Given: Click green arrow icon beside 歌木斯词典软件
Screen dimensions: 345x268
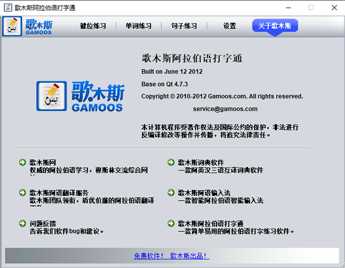Looking at the screenshot, I should pos(171,163).
